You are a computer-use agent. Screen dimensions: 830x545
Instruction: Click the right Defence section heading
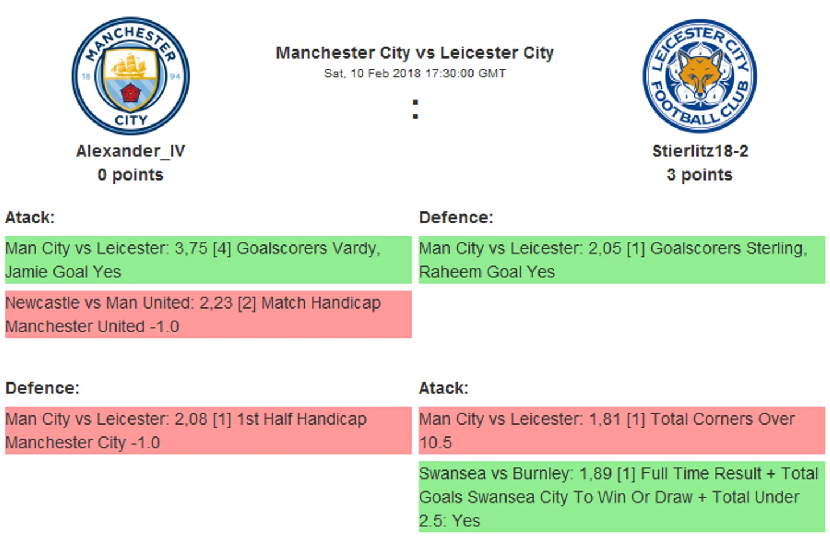(456, 218)
